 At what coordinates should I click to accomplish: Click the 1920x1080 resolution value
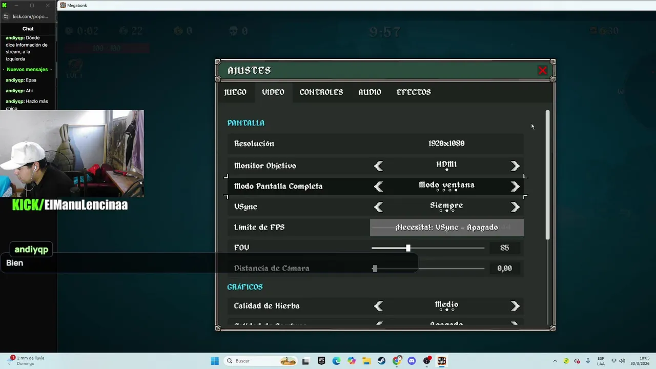point(446,143)
